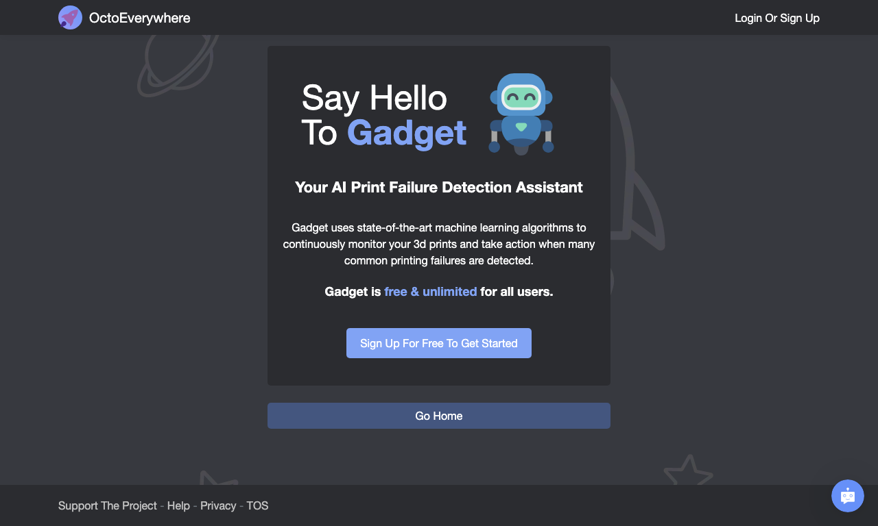Open the Login Or Sign Up page

click(x=777, y=18)
